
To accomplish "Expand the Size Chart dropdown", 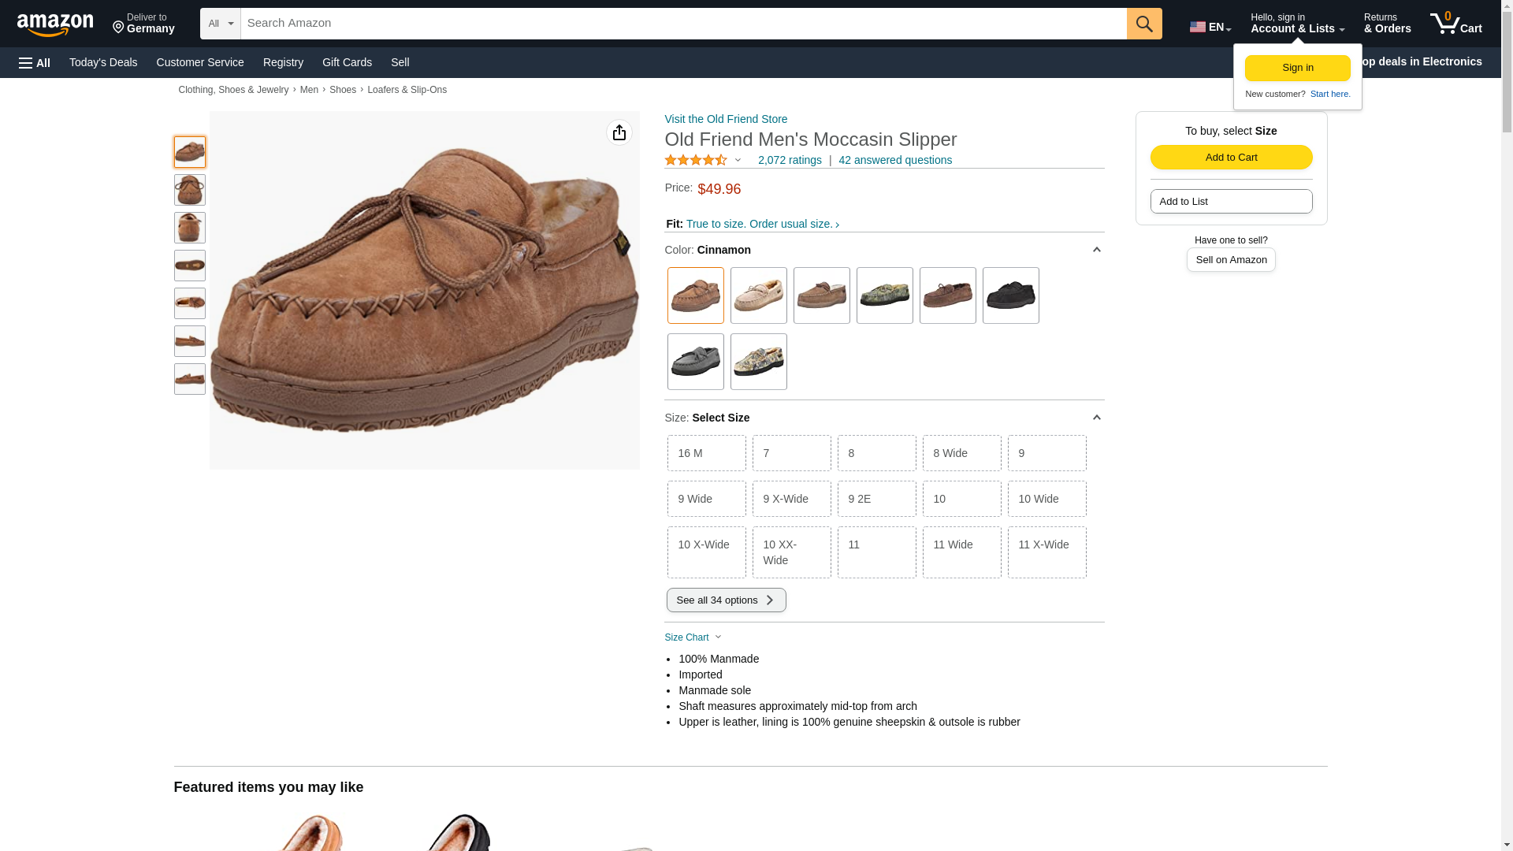I will click(x=693, y=637).
